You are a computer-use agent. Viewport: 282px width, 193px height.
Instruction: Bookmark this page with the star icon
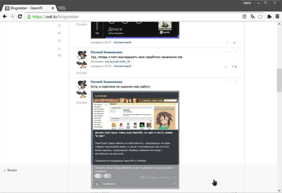coord(260,17)
